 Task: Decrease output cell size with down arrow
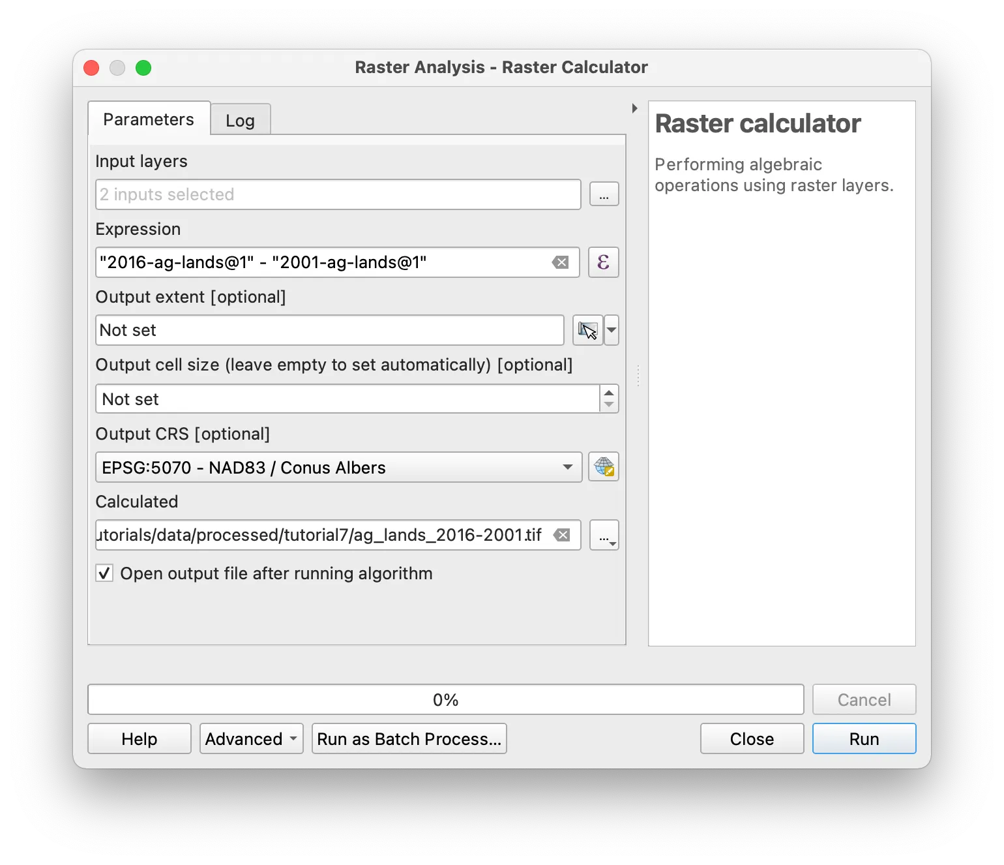(608, 404)
